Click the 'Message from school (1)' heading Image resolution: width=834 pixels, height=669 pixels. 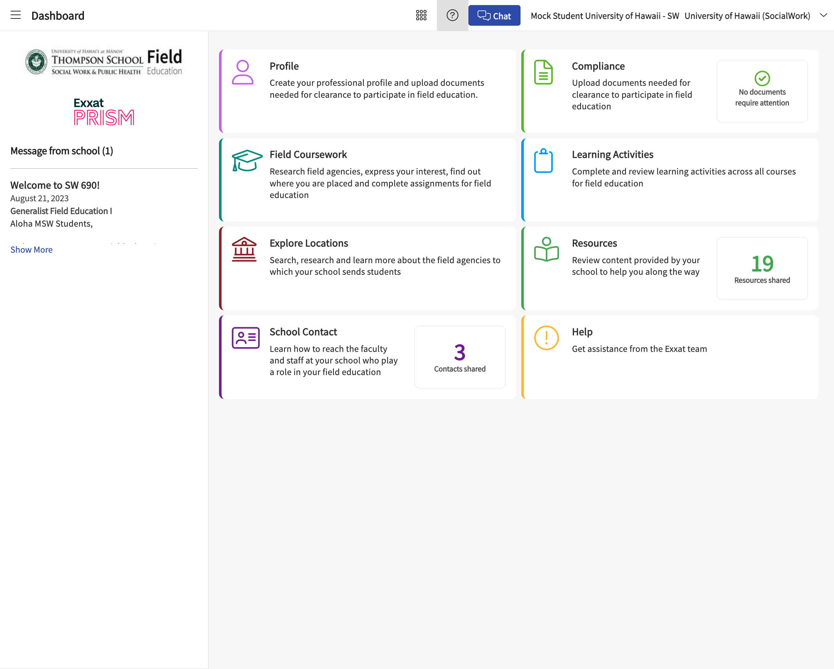coord(62,151)
